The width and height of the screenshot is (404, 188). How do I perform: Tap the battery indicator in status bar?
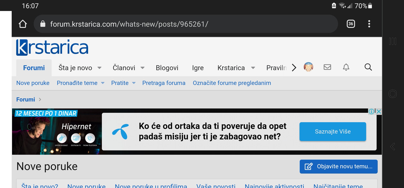point(370,6)
